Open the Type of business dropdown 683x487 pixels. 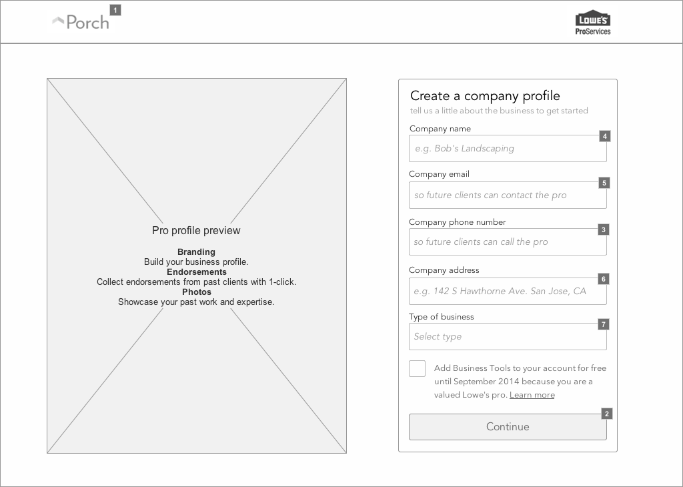click(x=508, y=336)
